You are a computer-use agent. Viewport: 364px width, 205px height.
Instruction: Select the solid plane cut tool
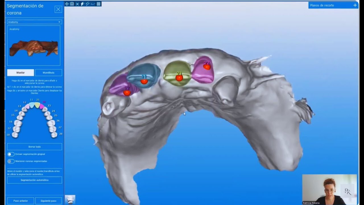point(82,4)
